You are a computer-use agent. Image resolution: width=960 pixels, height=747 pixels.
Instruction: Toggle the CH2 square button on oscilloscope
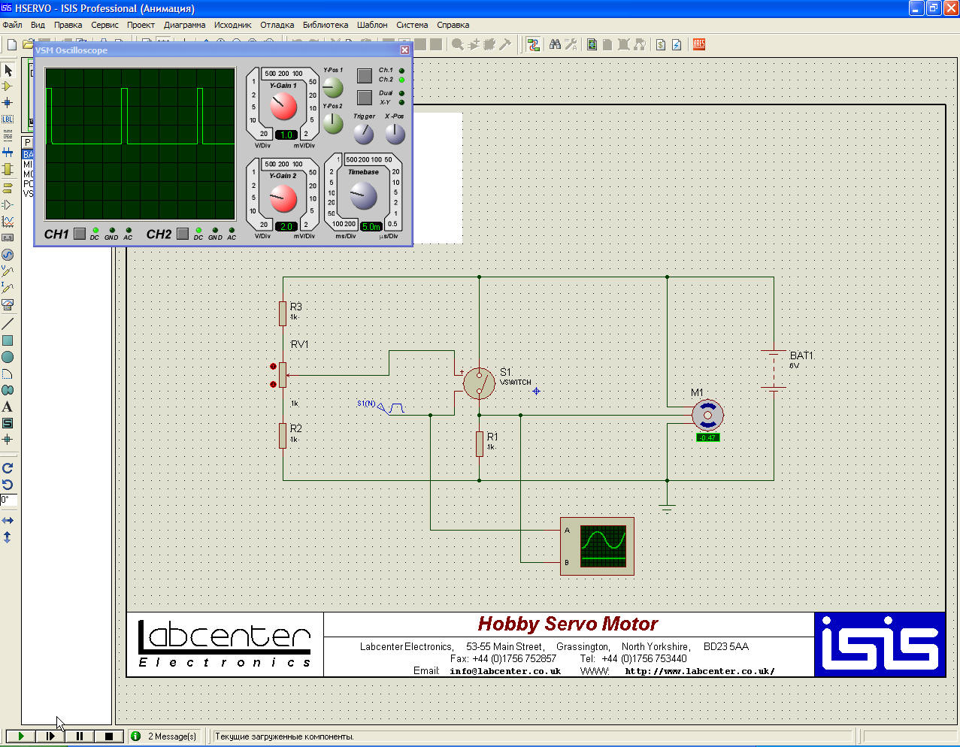pos(183,234)
